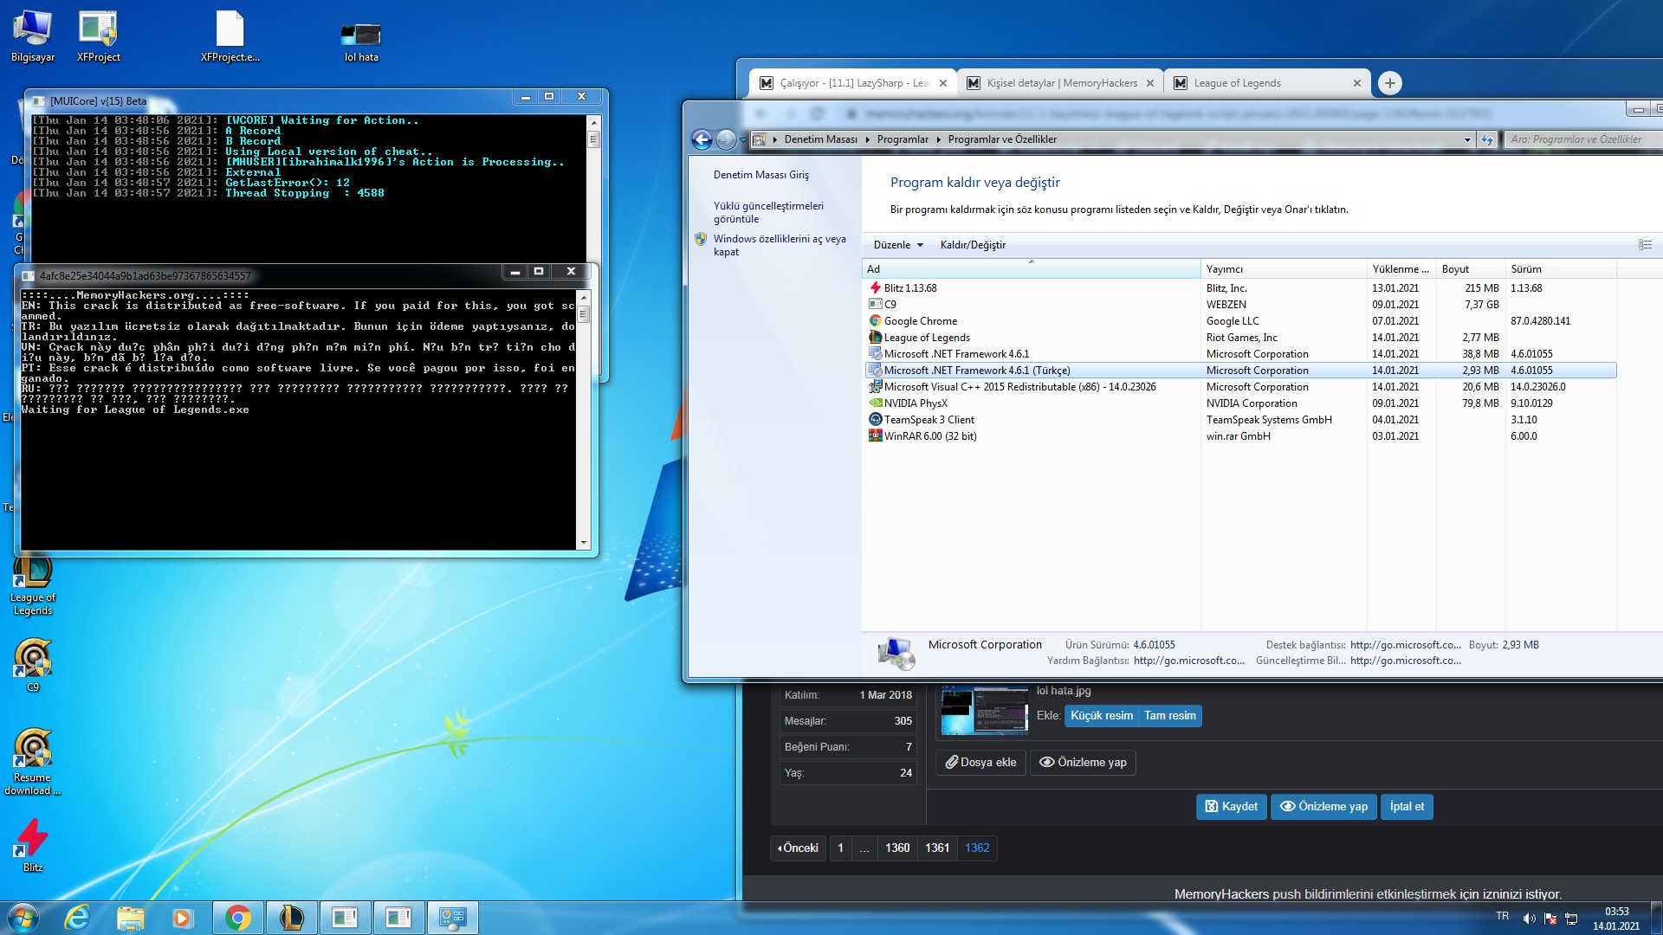Open Internet Explorer from the taskbar

click(77, 918)
